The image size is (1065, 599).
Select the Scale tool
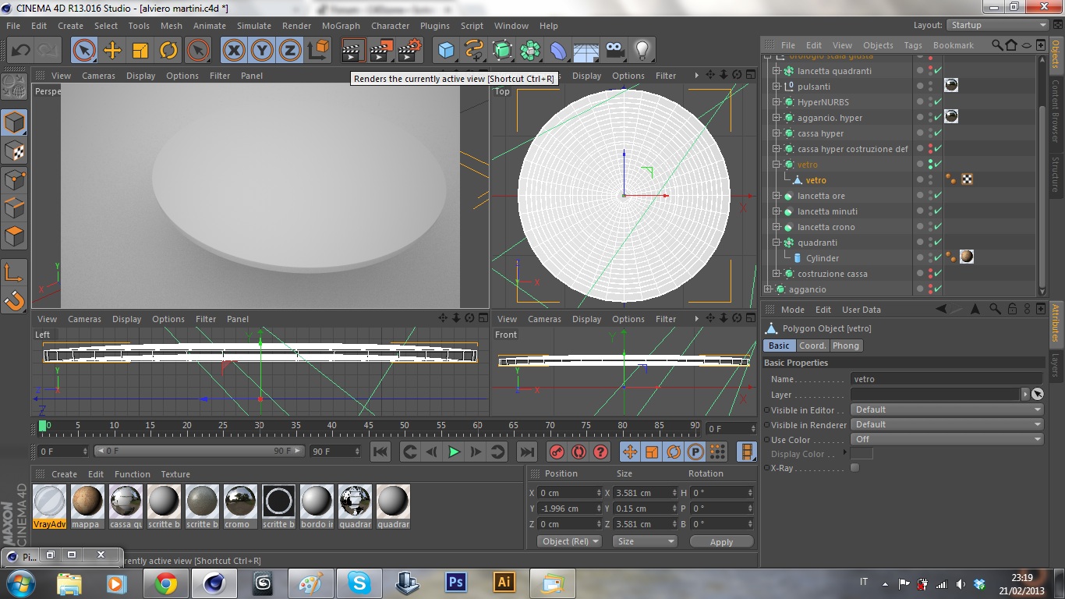coord(140,51)
